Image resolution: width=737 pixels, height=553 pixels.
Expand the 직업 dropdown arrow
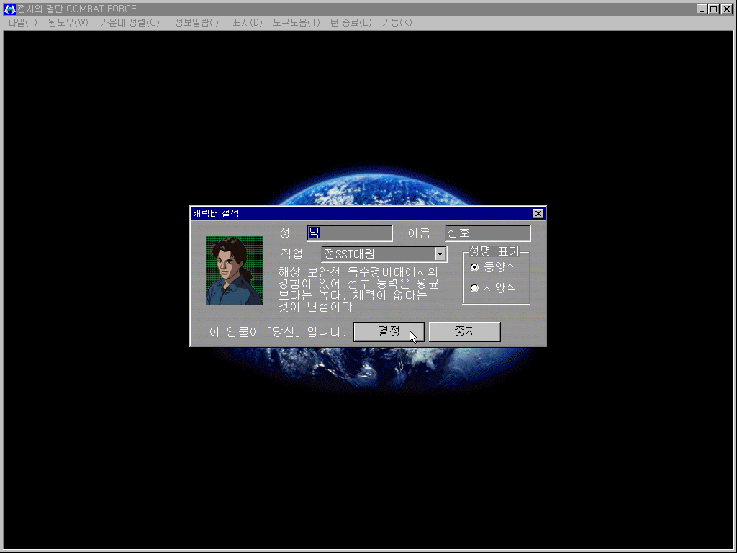440,254
